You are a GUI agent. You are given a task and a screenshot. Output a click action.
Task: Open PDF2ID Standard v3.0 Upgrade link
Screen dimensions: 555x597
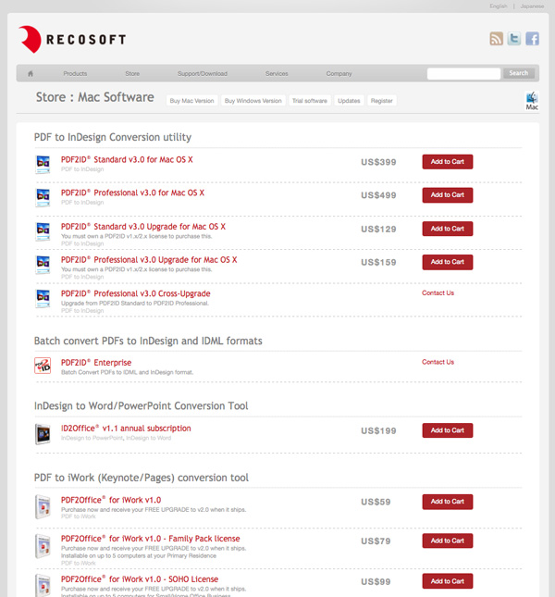tap(143, 227)
